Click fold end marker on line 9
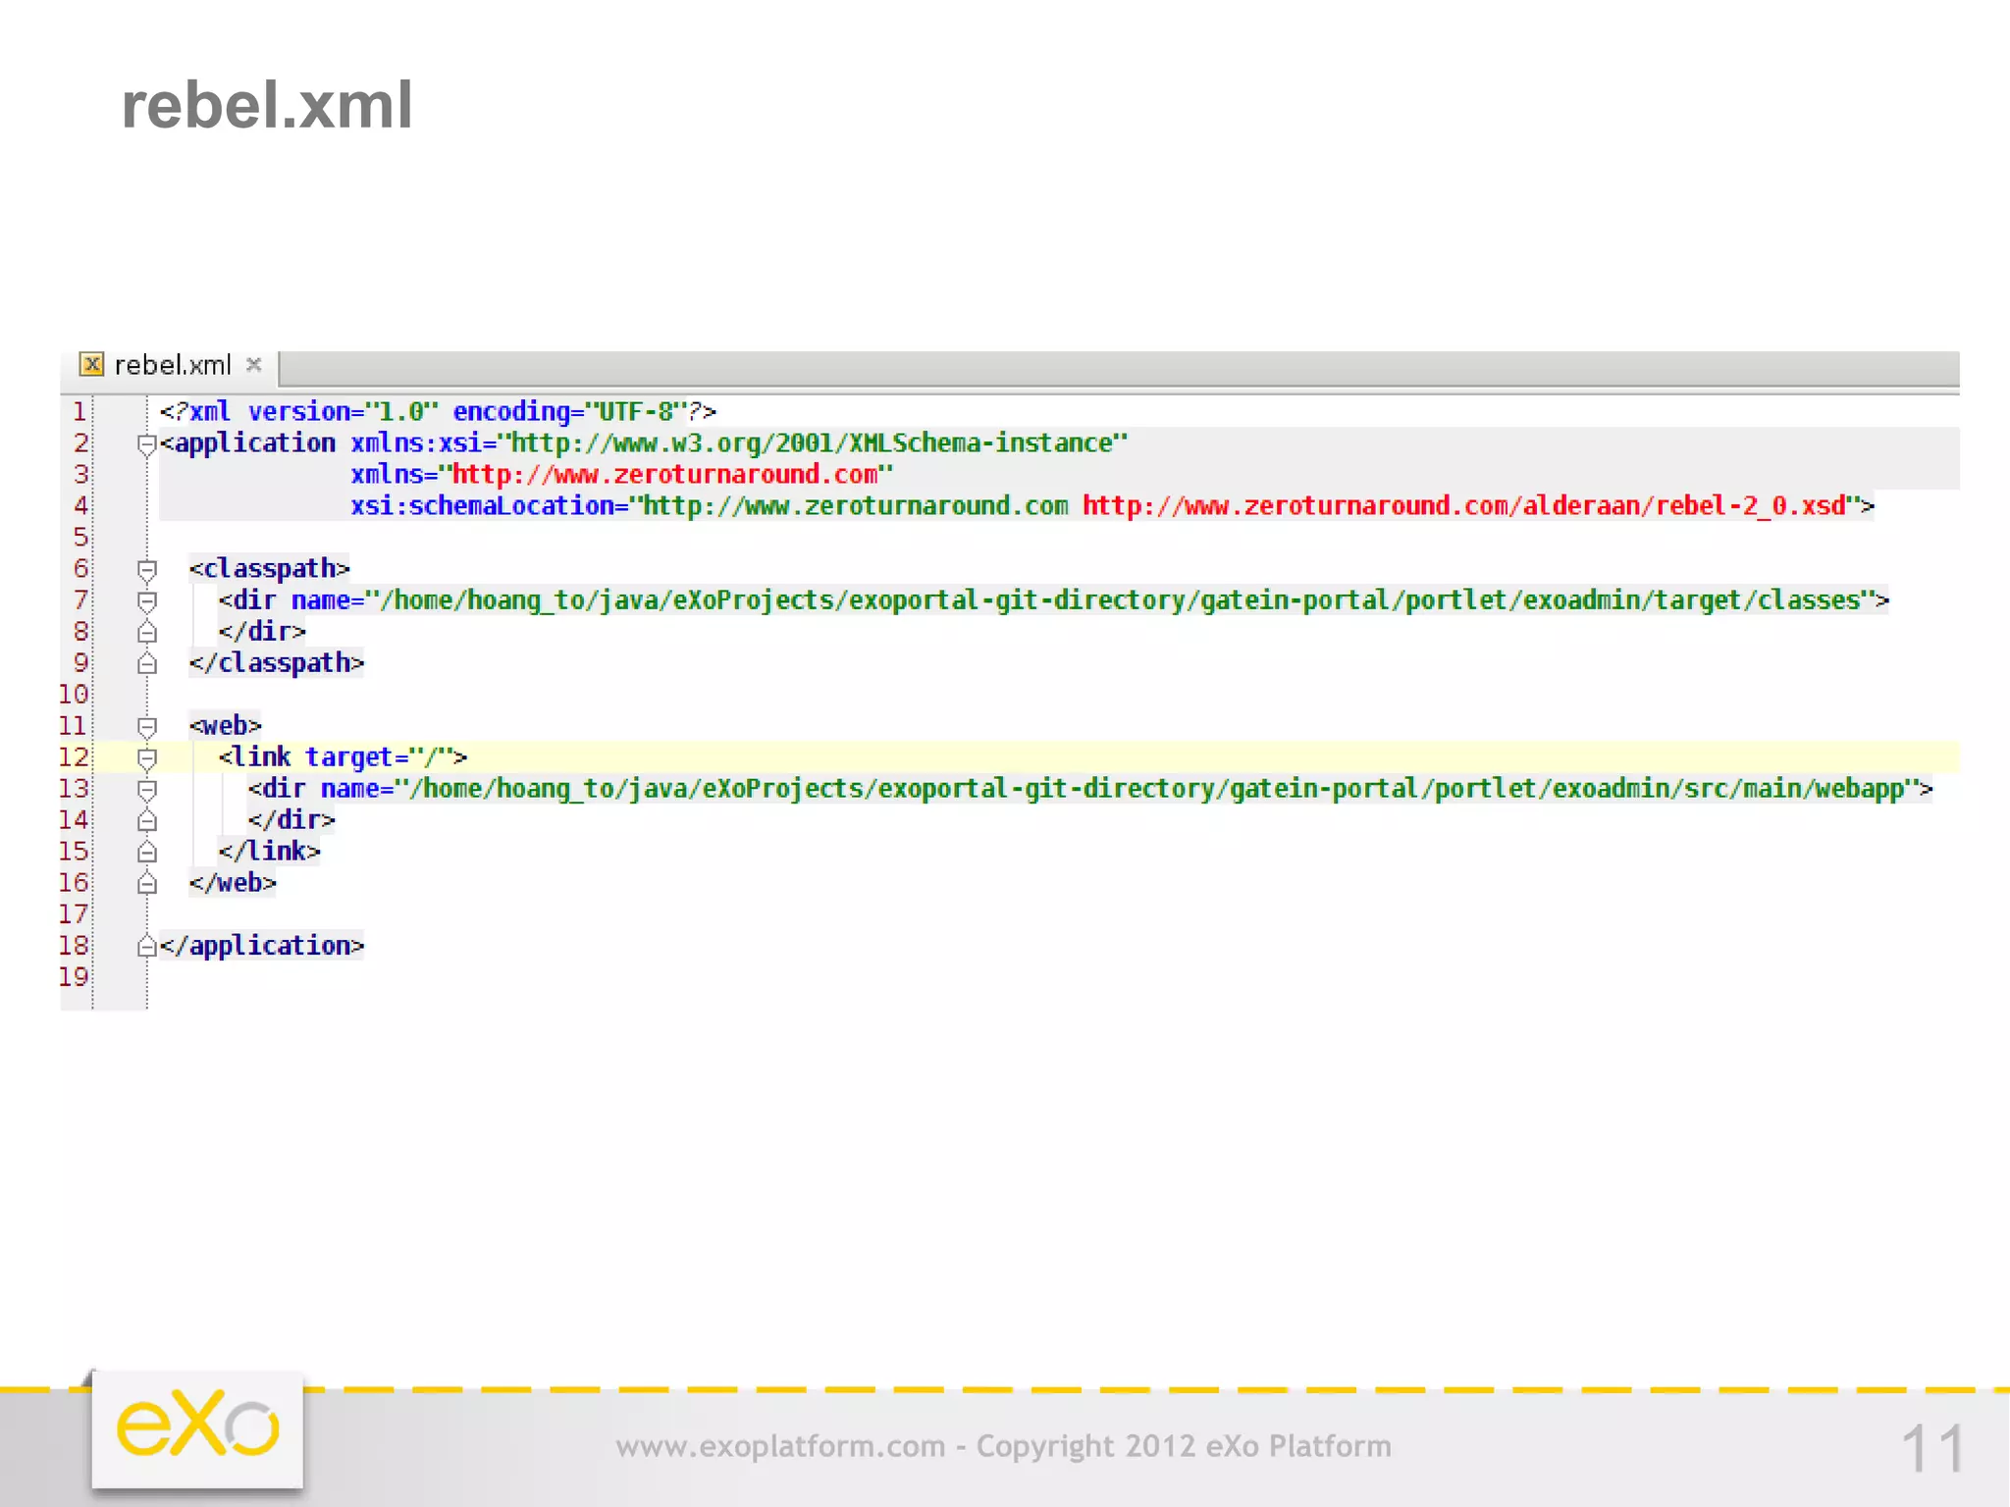The height and width of the screenshot is (1507, 2010). (x=147, y=663)
